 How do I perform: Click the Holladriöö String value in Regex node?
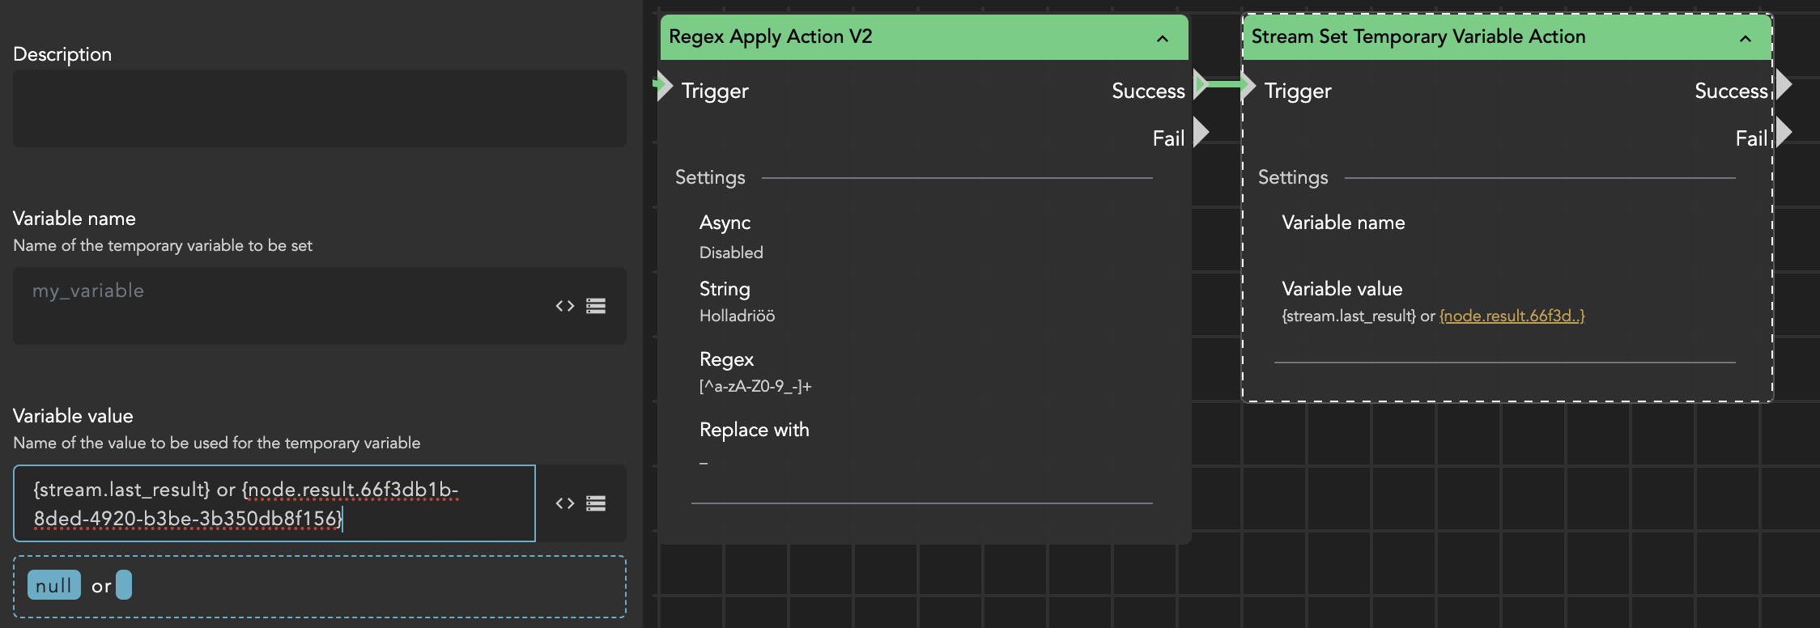coord(737,316)
